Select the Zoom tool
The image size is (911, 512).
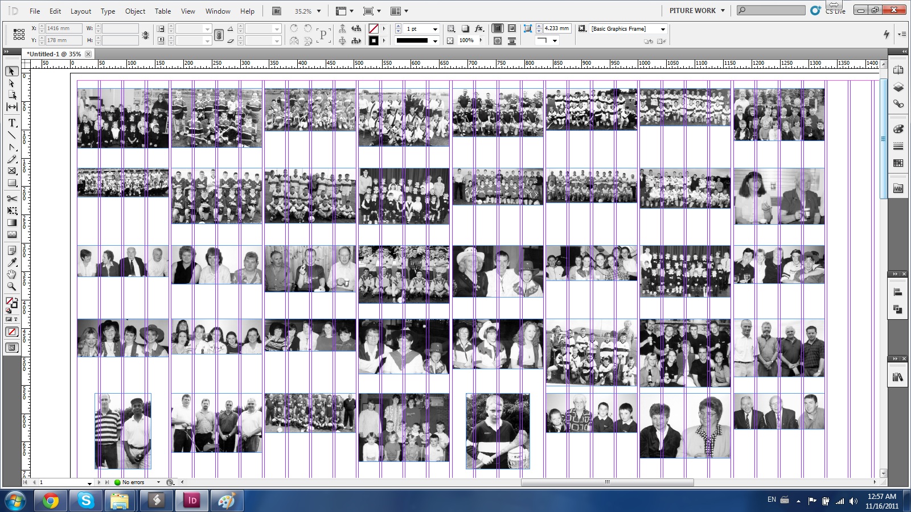click(12, 286)
